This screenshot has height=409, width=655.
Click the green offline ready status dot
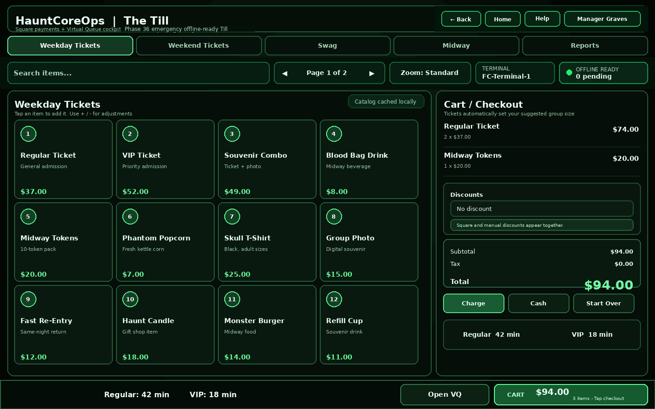[569, 73]
